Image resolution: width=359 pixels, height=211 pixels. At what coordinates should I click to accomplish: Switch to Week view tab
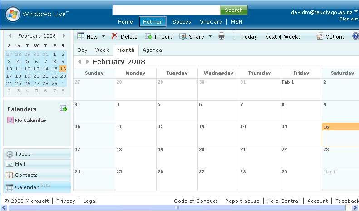point(102,50)
